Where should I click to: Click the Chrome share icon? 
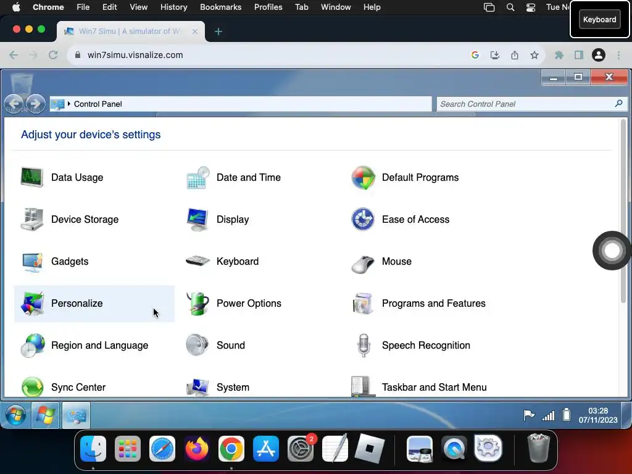tap(515, 55)
